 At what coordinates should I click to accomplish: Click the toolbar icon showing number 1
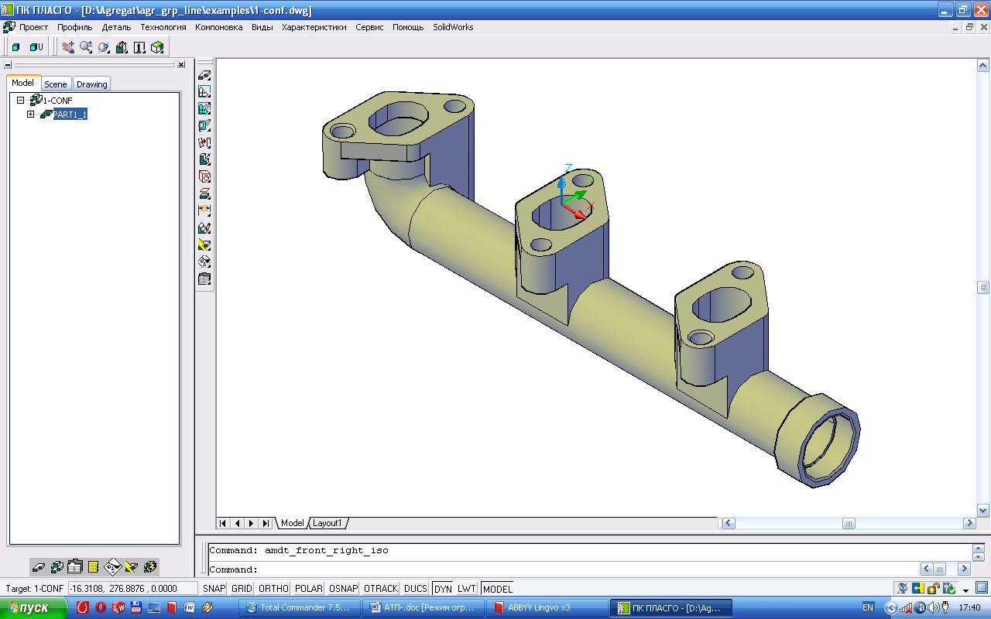pos(139,47)
